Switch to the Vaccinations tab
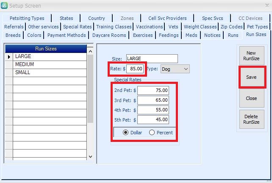The image size is (272, 183). point(149,27)
